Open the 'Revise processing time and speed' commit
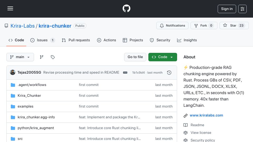The image size is (253, 142). tap(81, 73)
